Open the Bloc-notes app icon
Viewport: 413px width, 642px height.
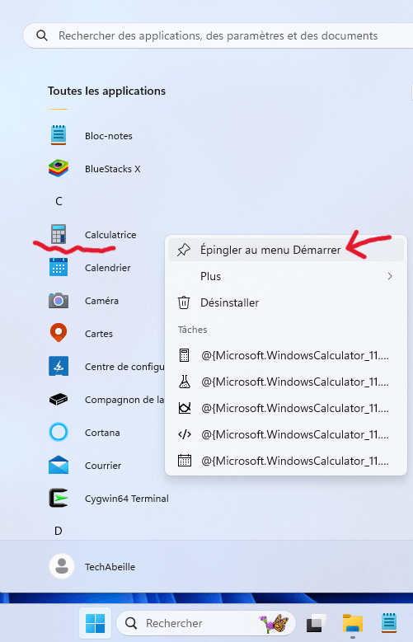click(x=59, y=135)
